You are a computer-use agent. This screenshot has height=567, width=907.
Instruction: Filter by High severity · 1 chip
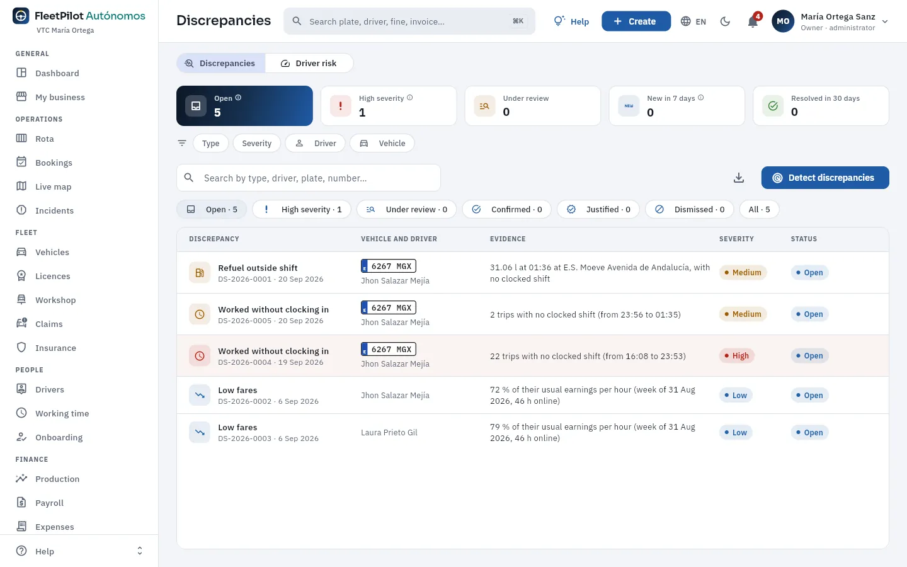pyautogui.click(x=302, y=209)
